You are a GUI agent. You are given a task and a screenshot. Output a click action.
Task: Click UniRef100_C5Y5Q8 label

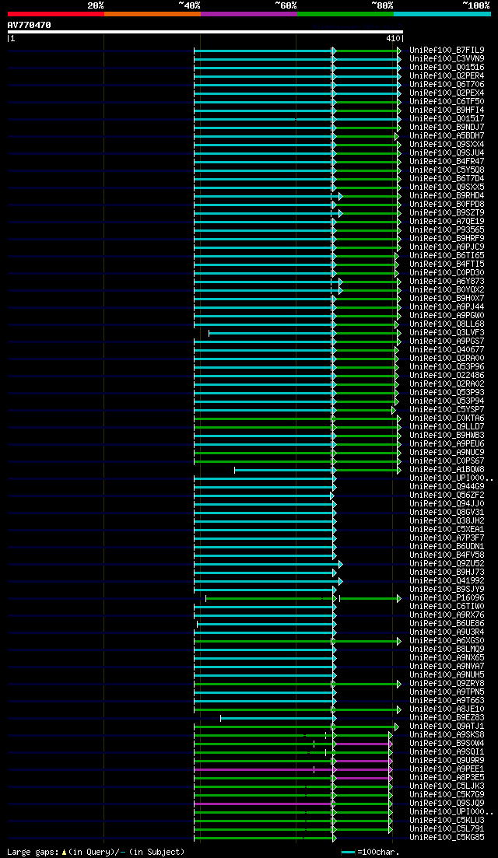(447, 170)
